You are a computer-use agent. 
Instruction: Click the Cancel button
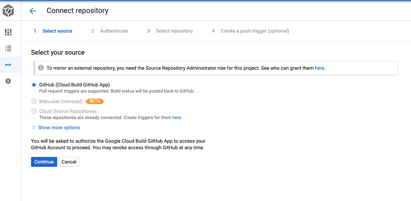click(x=69, y=162)
